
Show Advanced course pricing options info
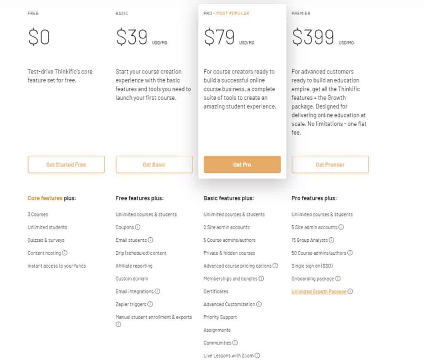click(x=275, y=265)
